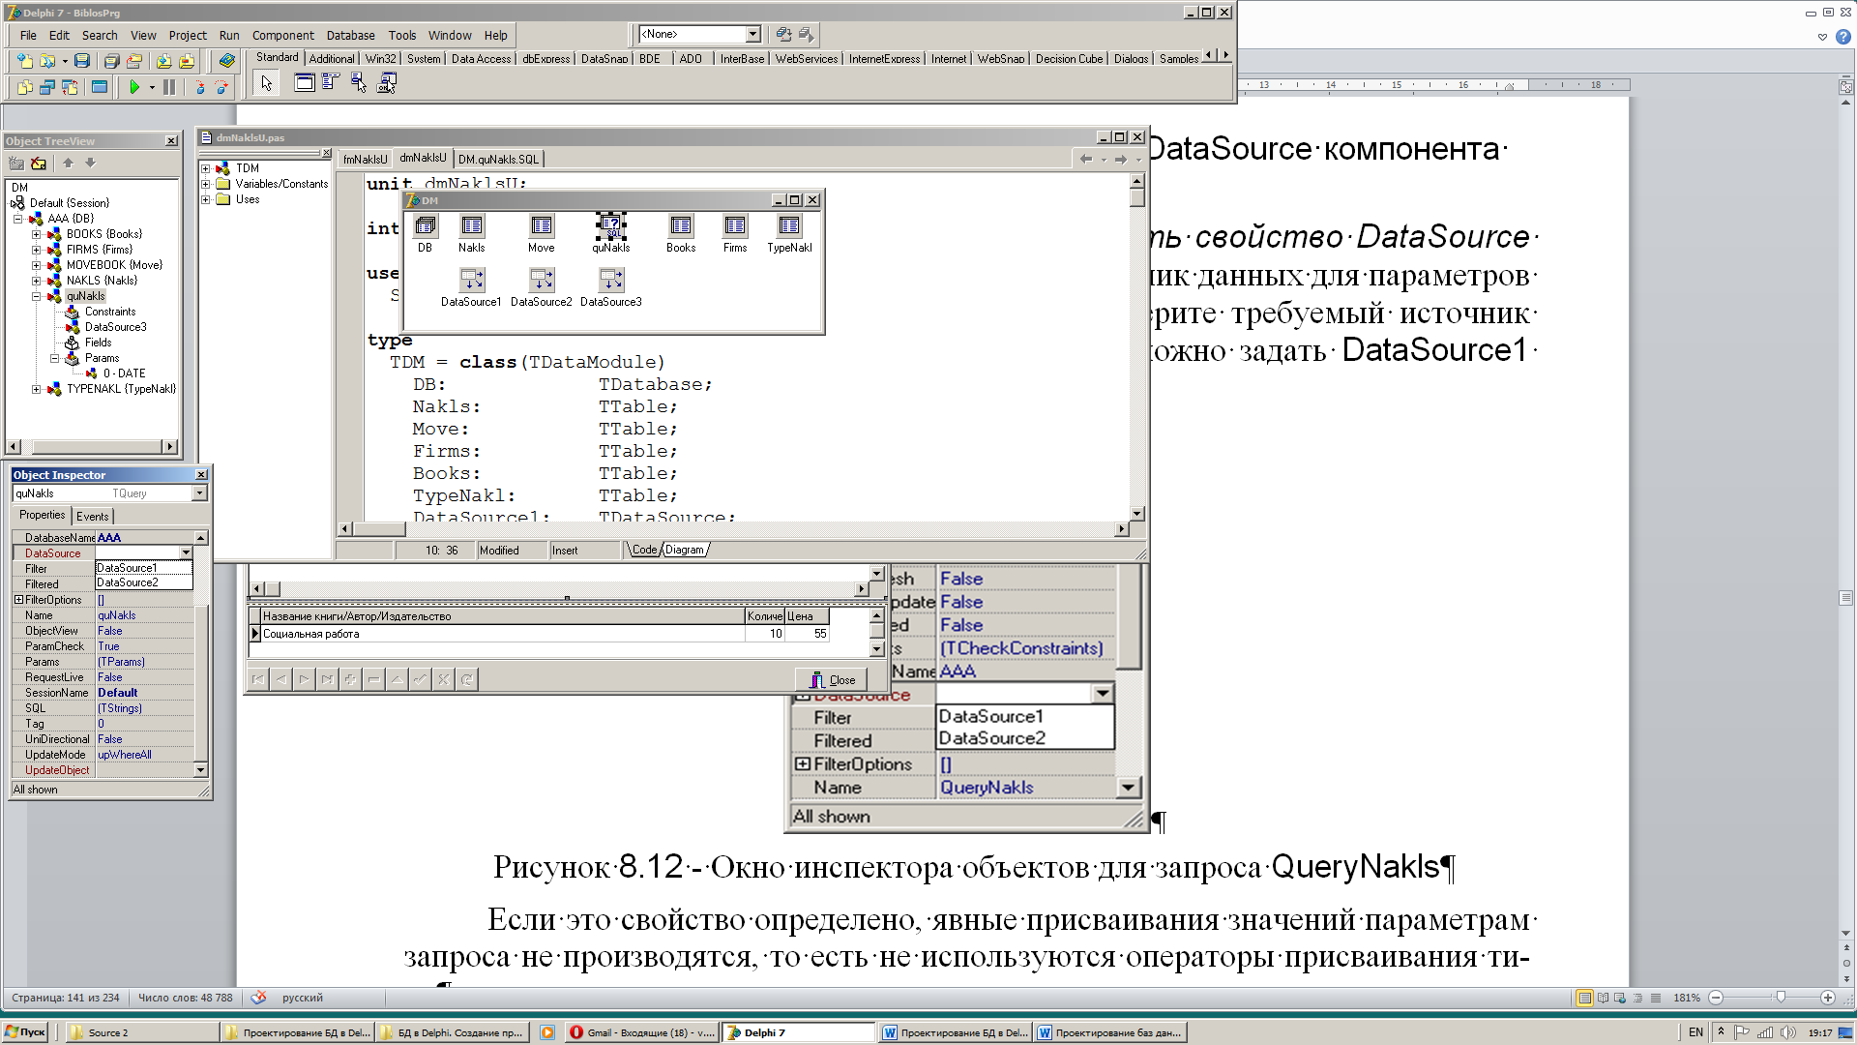Switch to Events tab in Object Inspector

[93, 517]
